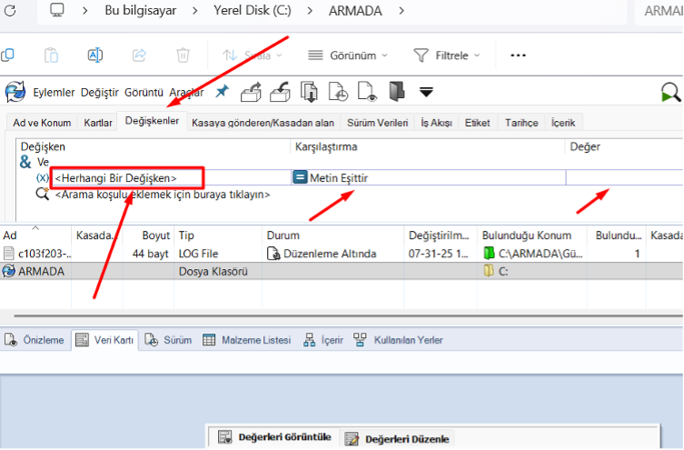This screenshot has height=450, width=684.
Task: Click the Check In icon
Action: [x=280, y=92]
